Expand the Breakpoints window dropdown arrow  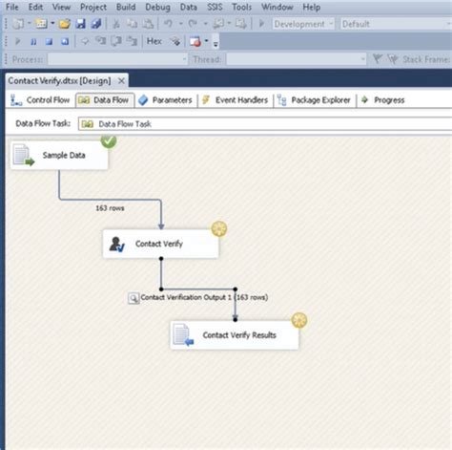click(x=206, y=41)
